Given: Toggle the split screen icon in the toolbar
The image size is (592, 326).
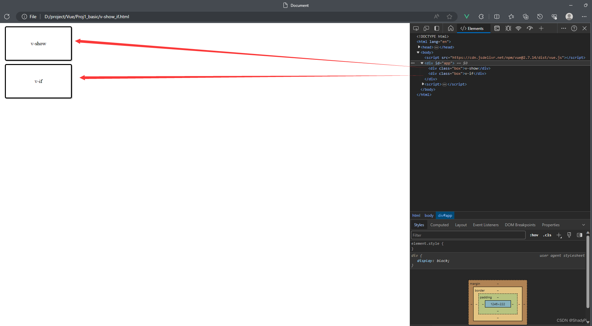Looking at the screenshot, I should coord(497,17).
